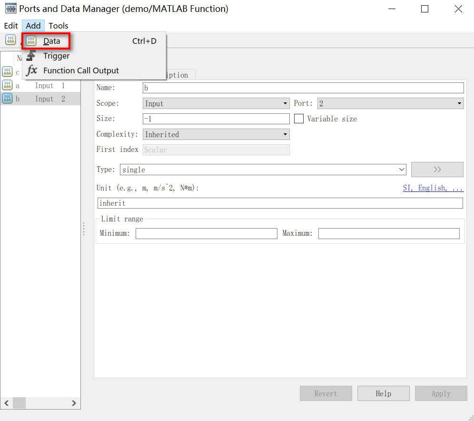Close the Add menu header
Viewport: 474px width, 421px height.
(33, 26)
